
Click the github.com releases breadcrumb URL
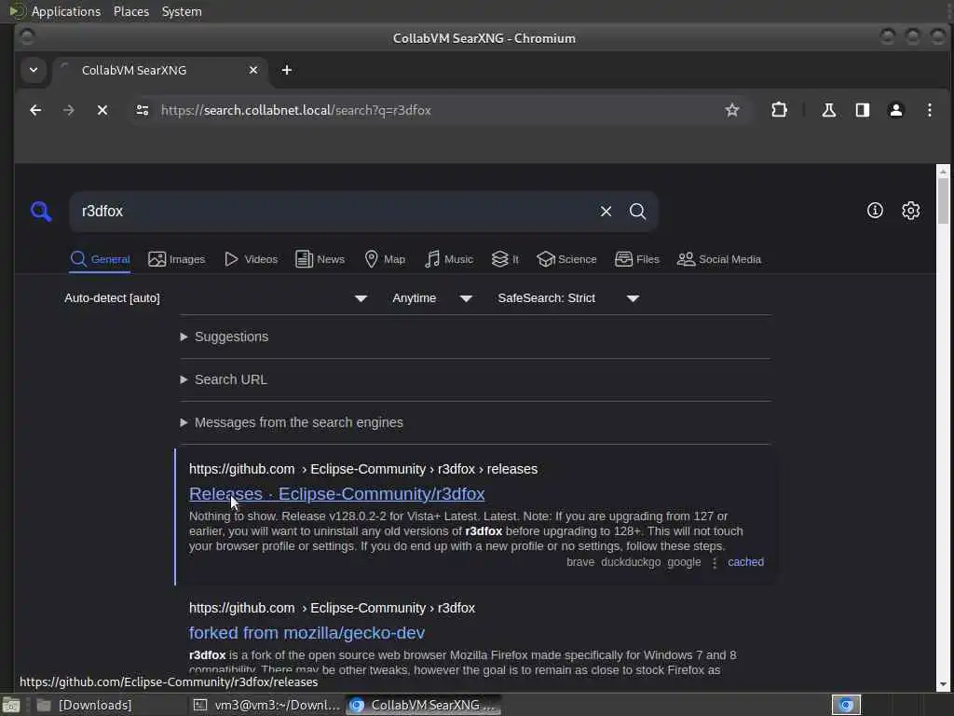(x=363, y=469)
